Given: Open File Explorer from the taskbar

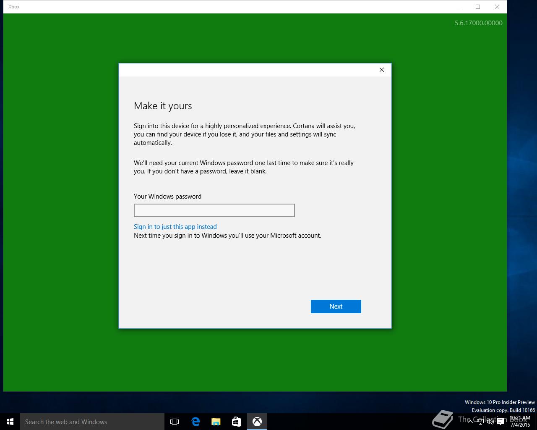Looking at the screenshot, I should click(216, 422).
